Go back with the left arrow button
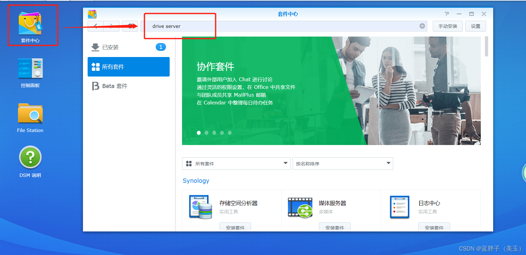Image resolution: width=526 pixels, height=255 pixels. point(96,26)
